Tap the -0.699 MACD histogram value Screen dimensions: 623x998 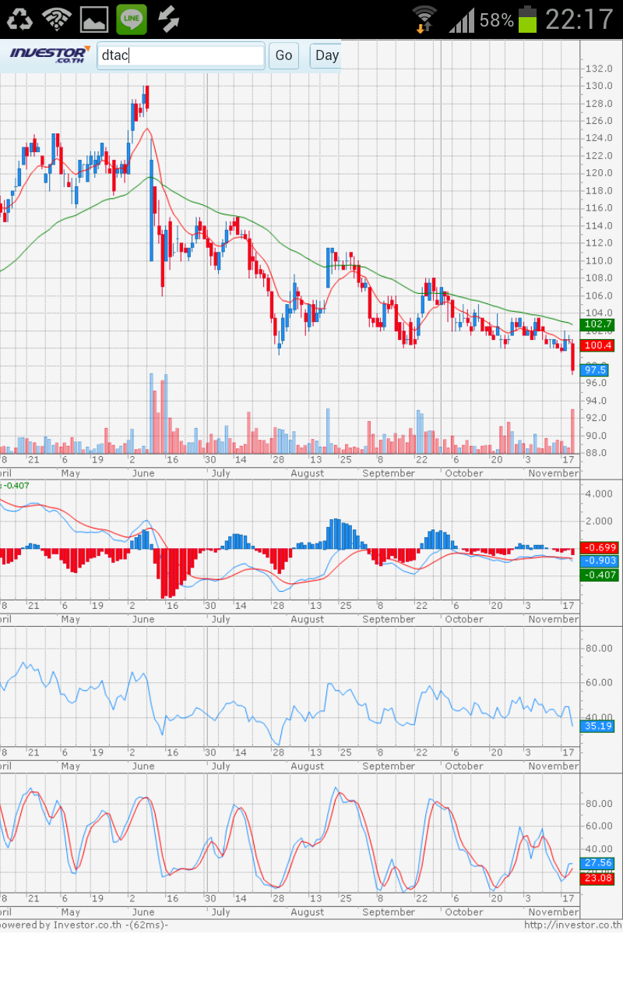[600, 548]
